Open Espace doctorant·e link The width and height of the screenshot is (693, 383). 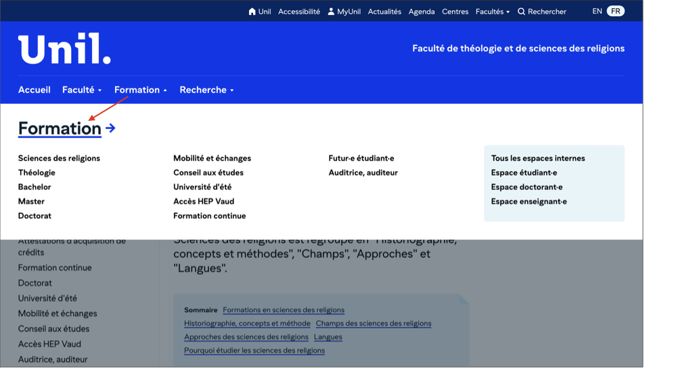527,187
